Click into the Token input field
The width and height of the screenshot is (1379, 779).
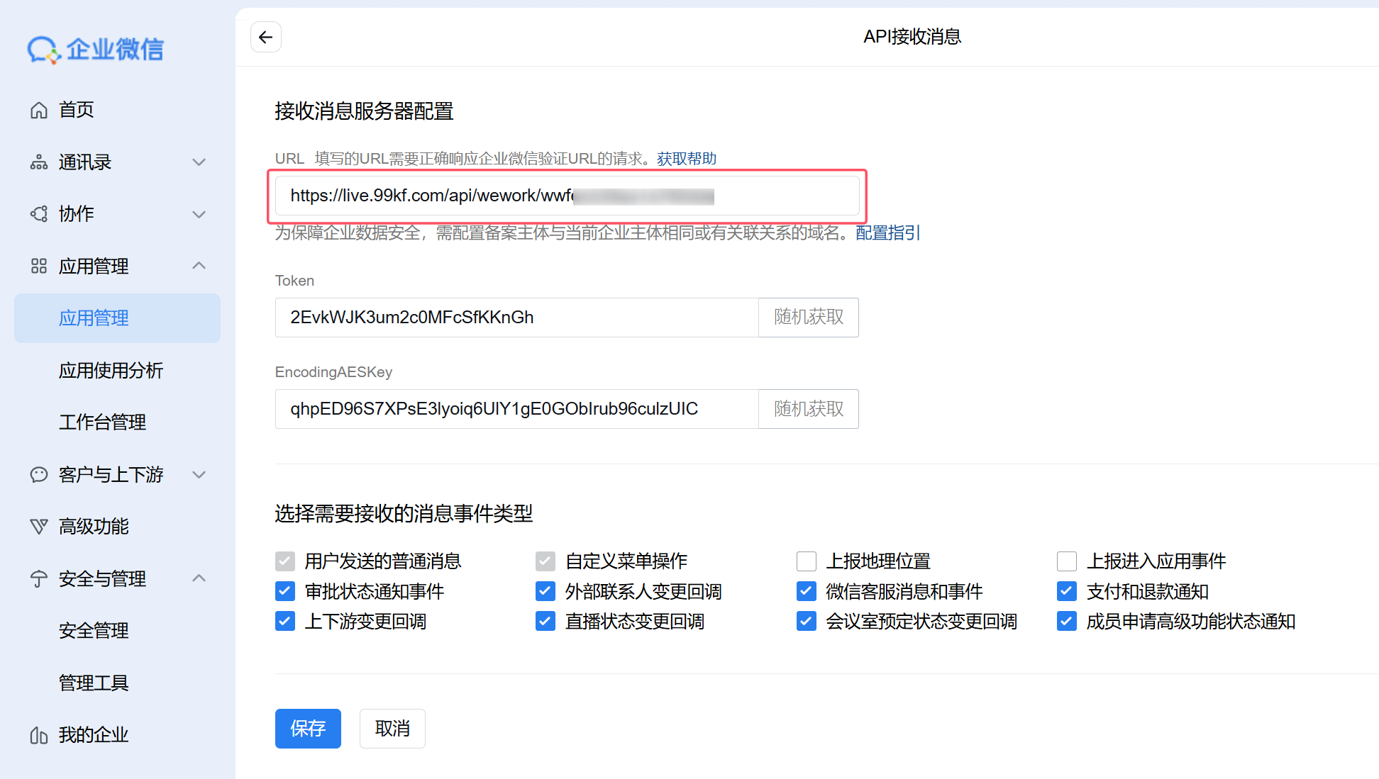pyautogui.click(x=517, y=318)
